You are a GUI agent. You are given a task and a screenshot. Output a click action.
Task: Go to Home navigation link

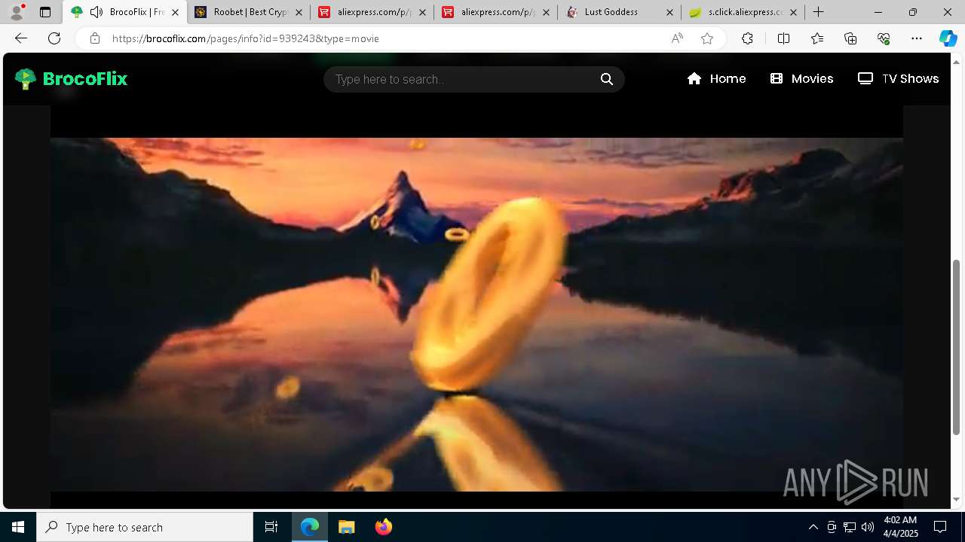click(x=716, y=78)
